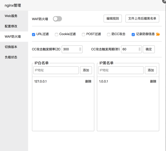The image size is (166, 151).
Task: Uncheck the 记录防御信息 checkbox
Action: pyautogui.click(x=133, y=34)
